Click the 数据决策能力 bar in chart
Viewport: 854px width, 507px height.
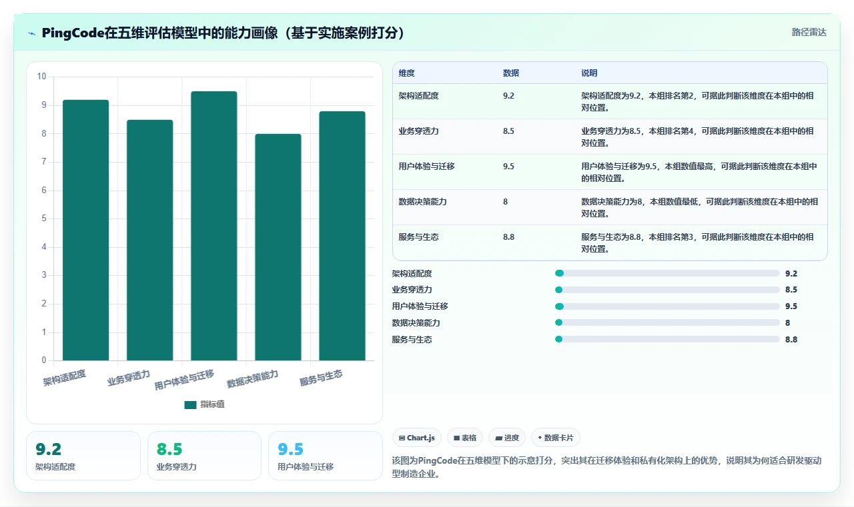pos(278,247)
